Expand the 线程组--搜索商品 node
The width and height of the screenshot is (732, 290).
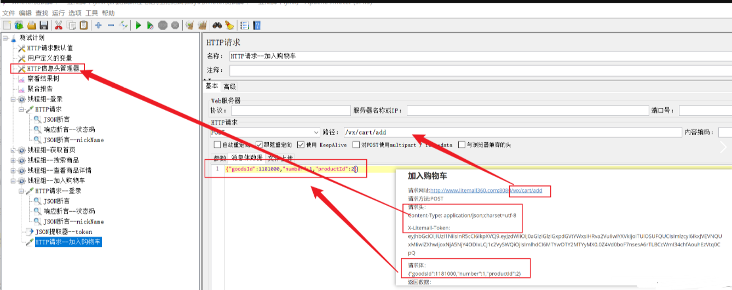(x=13, y=160)
